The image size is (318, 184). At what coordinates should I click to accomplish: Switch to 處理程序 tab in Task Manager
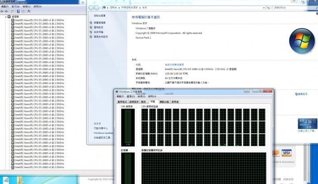click(x=134, y=102)
